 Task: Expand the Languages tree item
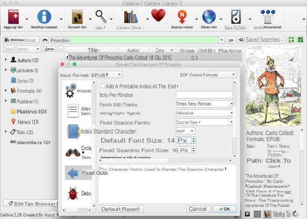tap(6, 70)
